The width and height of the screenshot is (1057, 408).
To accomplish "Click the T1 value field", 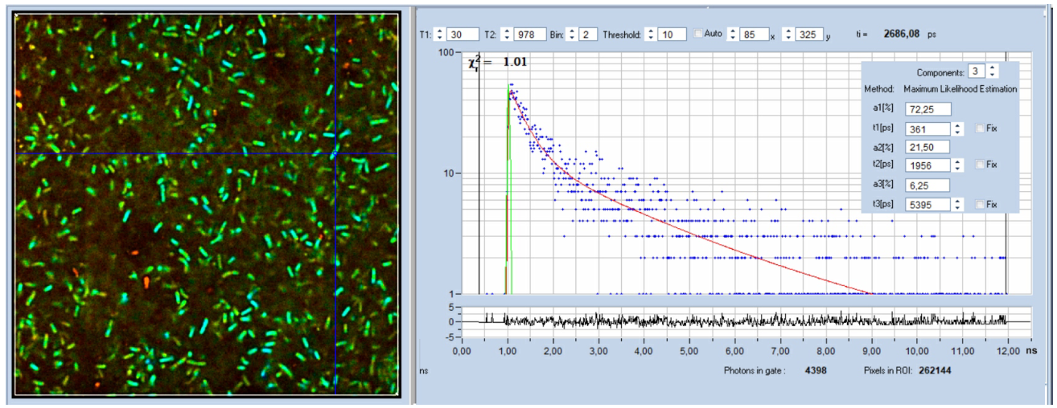I will pos(463,35).
